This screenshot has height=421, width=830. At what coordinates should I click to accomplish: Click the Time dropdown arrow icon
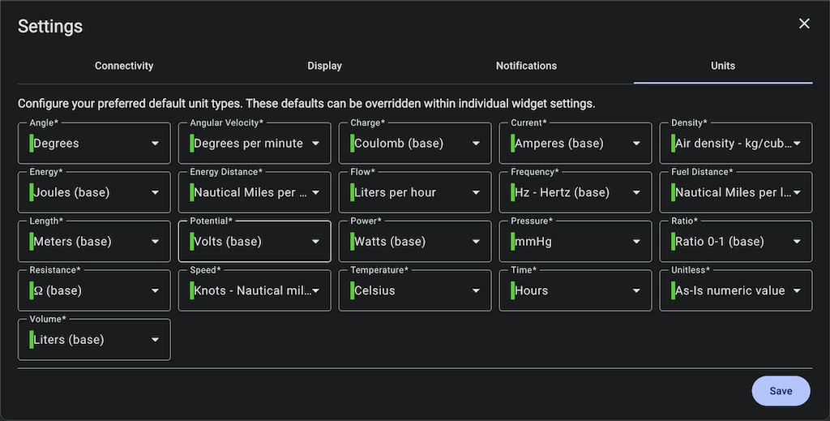pyautogui.click(x=636, y=290)
